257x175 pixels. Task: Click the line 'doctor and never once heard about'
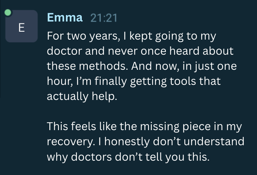140,51
